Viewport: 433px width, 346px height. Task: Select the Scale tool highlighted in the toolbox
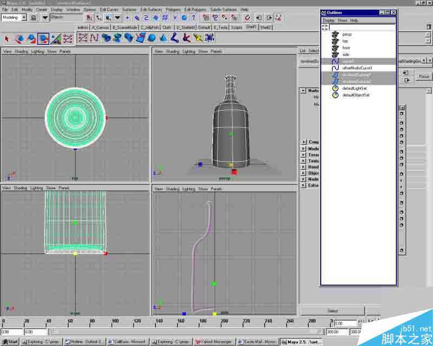point(43,39)
